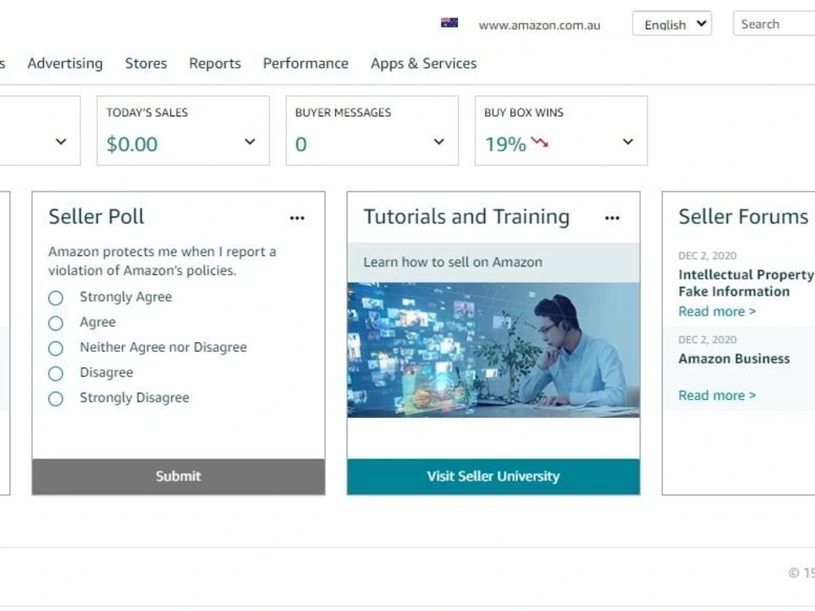This screenshot has height=611, width=815.
Task: Select the Strongly Disagree radio option
Action: [55, 399]
